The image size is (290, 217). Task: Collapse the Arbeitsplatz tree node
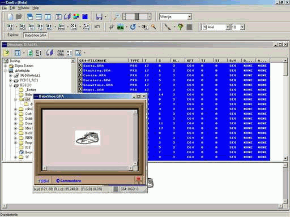point(6,71)
